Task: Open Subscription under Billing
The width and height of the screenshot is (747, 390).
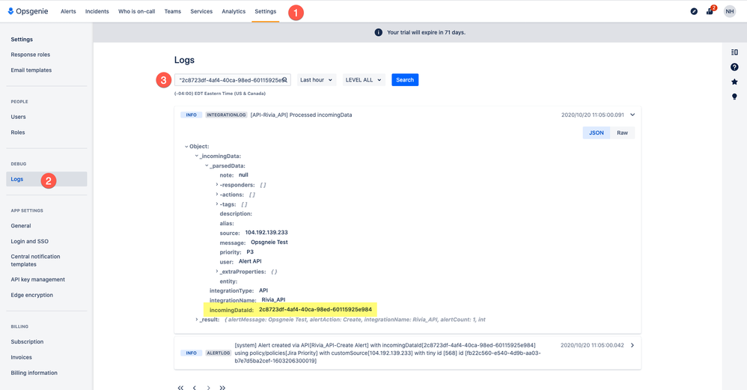Action: 27,342
